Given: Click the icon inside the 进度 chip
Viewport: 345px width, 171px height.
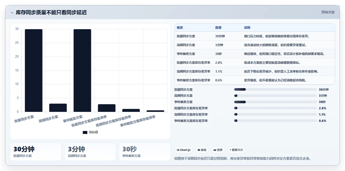Looking at the screenshot, I should (x=215, y=150).
